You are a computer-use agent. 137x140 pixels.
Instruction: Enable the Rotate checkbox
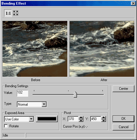[x=6, y=126]
